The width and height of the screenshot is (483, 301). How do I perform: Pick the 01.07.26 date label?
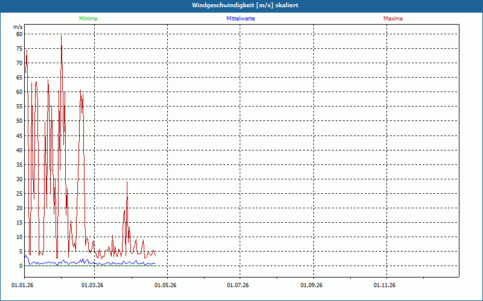point(238,285)
